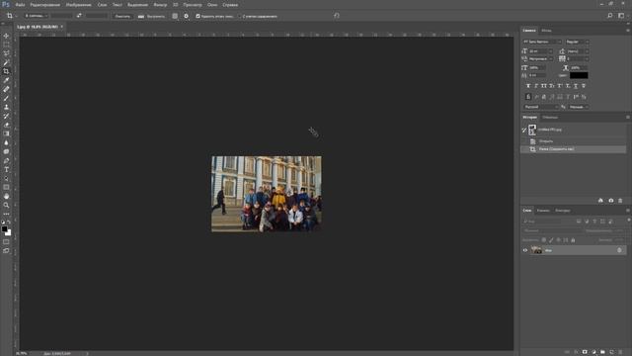Select the Eraser tool
Viewport: 632px width, 356px height.
(6, 125)
